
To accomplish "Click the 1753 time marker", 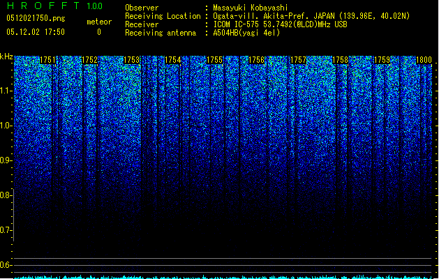I will coord(131,60).
